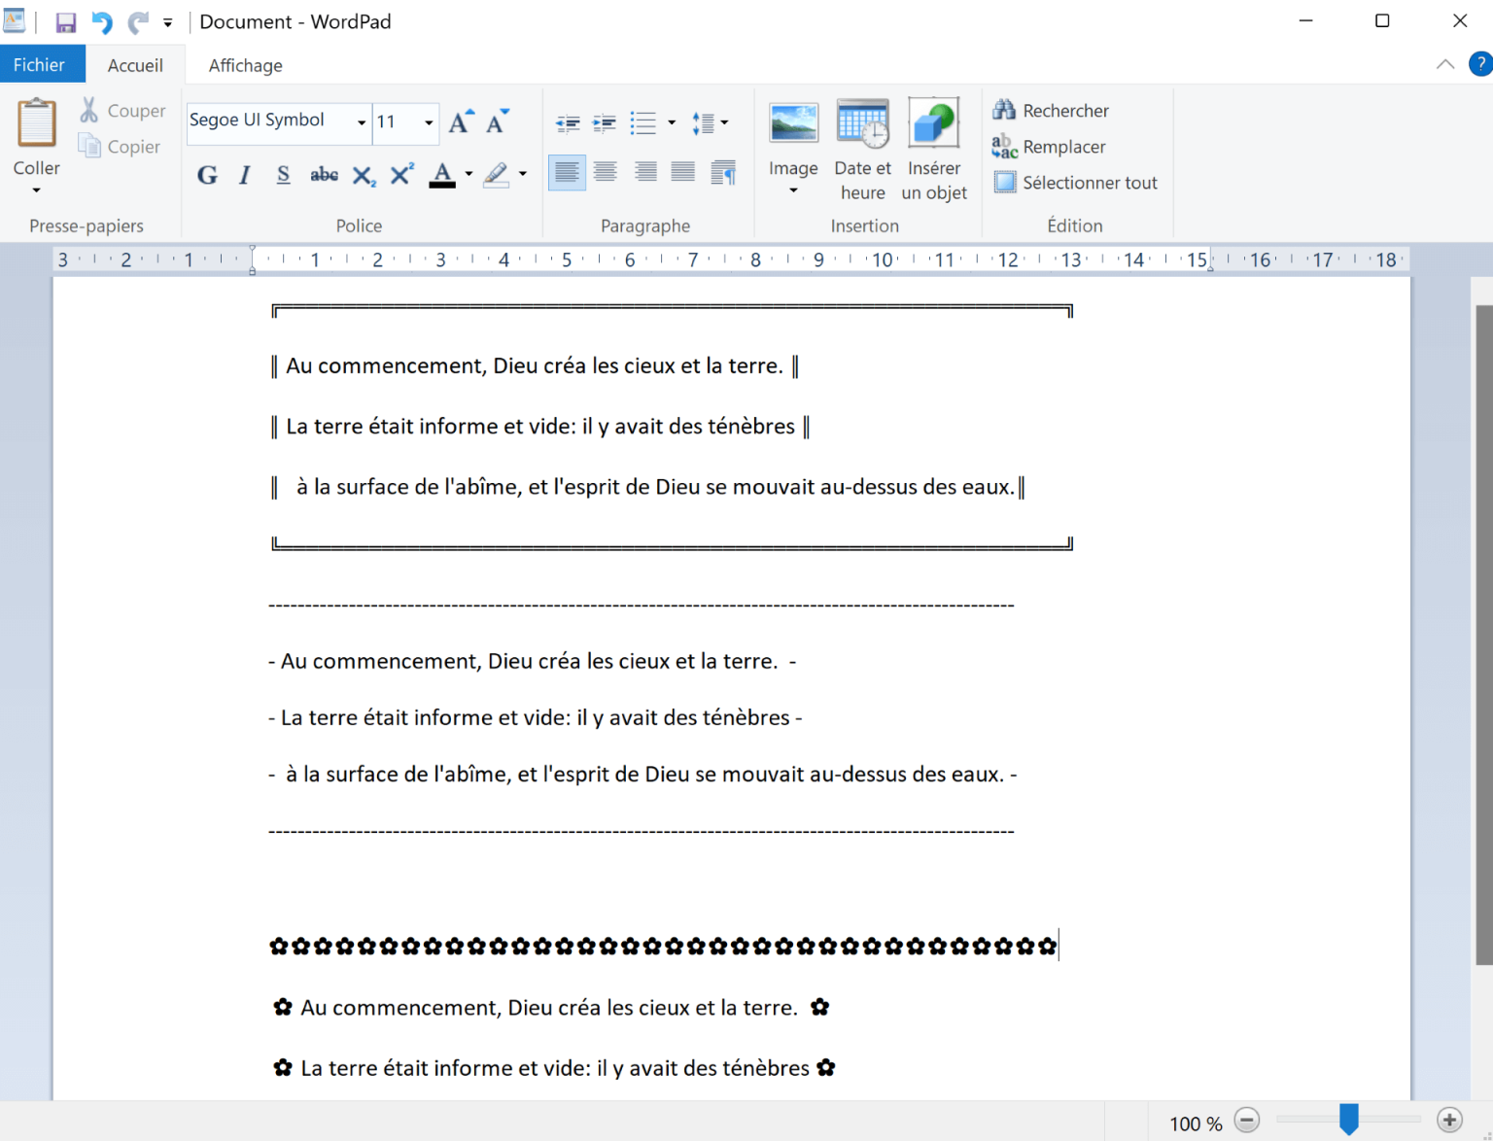Toggle superscript formatting
Screen dimensions: 1493x1141
pyautogui.click(x=400, y=175)
